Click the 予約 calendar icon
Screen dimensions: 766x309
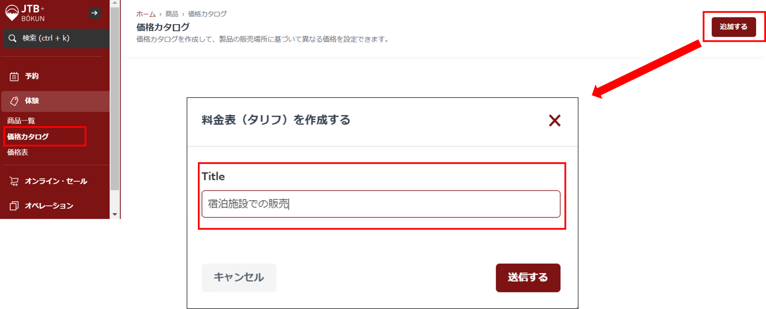point(14,76)
